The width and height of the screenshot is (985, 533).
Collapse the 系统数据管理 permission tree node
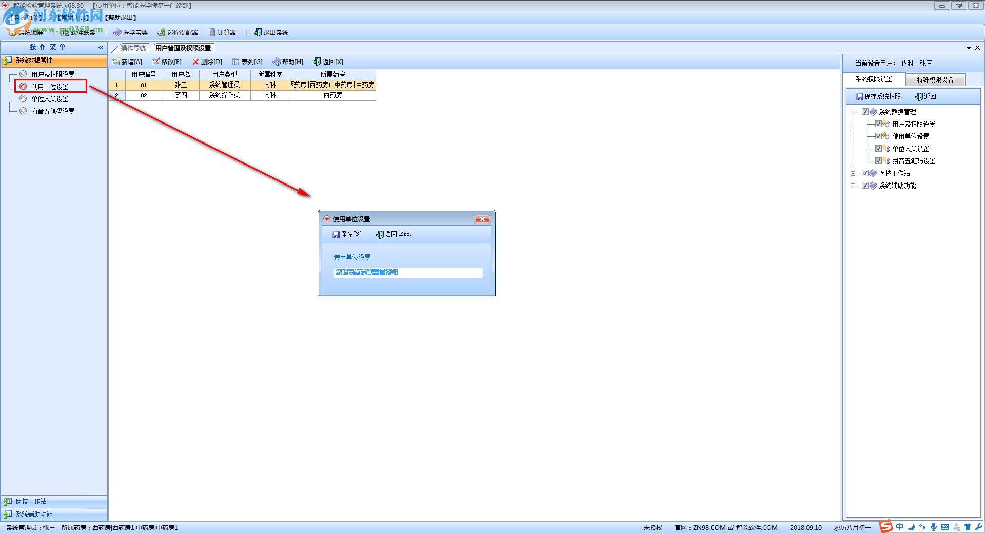click(853, 112)
